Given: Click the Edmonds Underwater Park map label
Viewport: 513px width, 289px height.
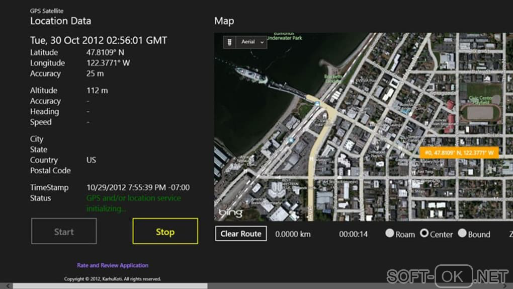Looking at the screenshot, I should point(285,36).
